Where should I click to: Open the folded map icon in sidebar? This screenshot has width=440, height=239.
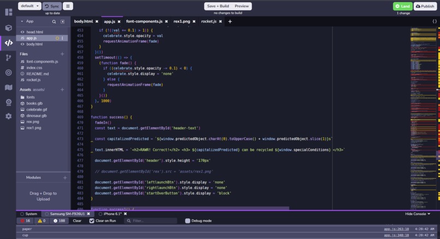point(8,88)
